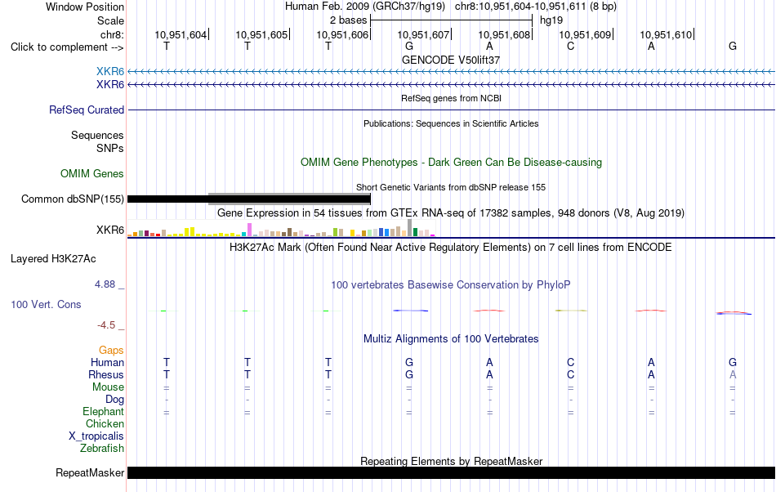Image resolution: width=776 pixels, height=492 pixels.
Task: Click the 100 Vert. Cons label
Action: click(x=46, y=304)
